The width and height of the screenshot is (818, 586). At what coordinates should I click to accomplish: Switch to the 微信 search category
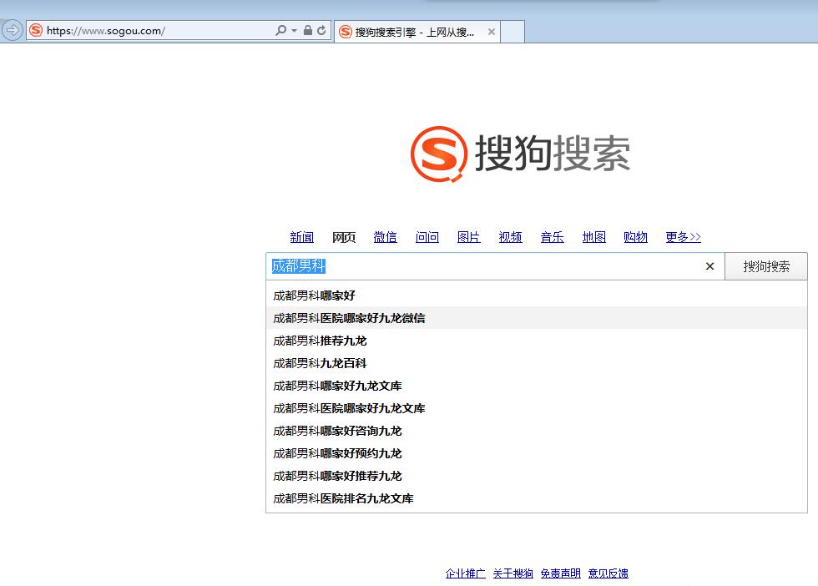[x=386, y=237]
